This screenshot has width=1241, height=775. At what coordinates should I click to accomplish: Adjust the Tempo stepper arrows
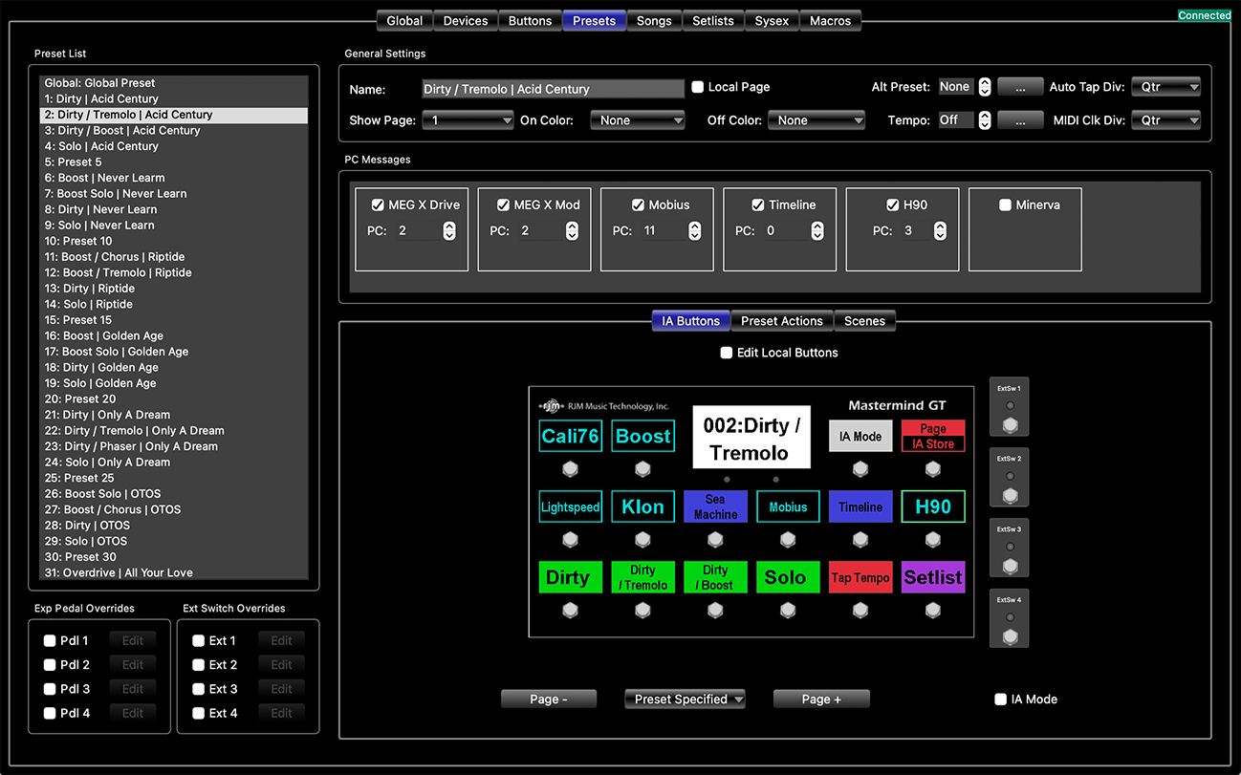(x=985, y=120)
